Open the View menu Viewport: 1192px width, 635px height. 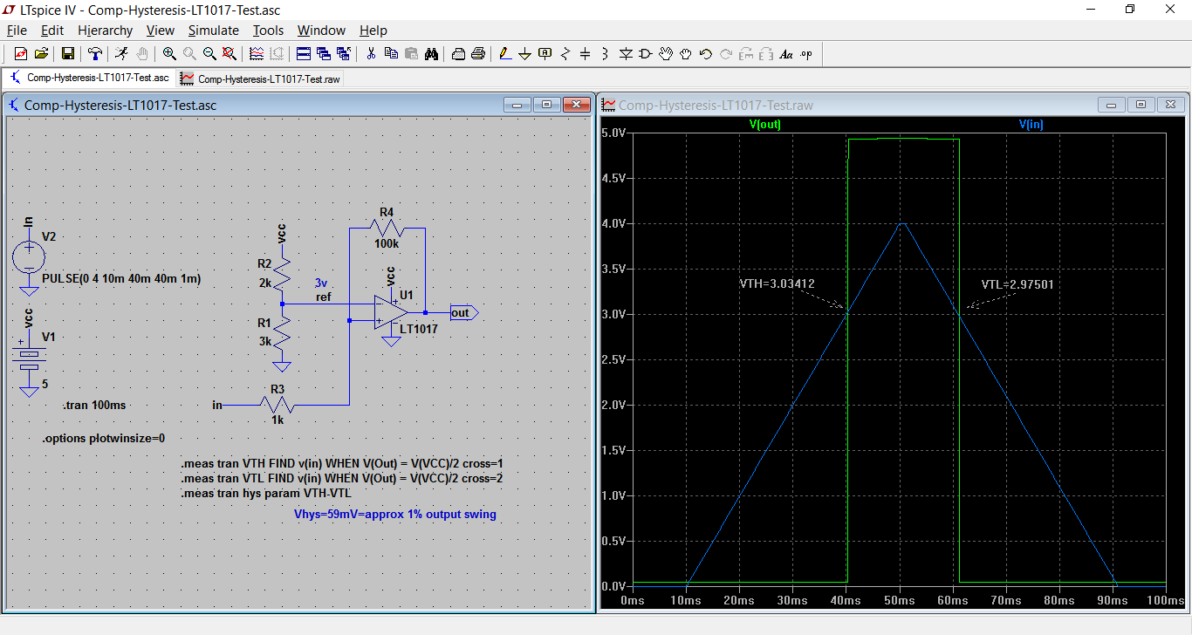pyautogui.click(x=161, y=31)
